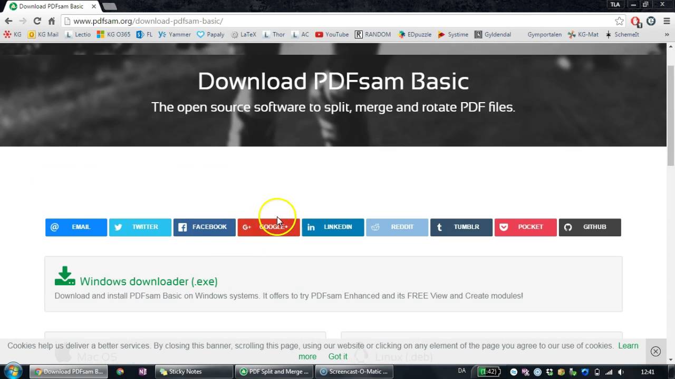Open the OneNote taskbar icon
The width and height of the screenshot is (675, 379).
(142, 372)
